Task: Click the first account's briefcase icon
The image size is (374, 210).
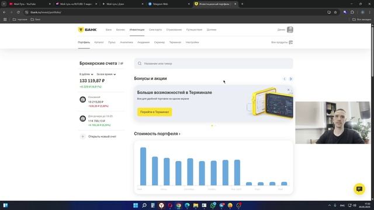Action: pyautogui.click(x=83, y=100)
